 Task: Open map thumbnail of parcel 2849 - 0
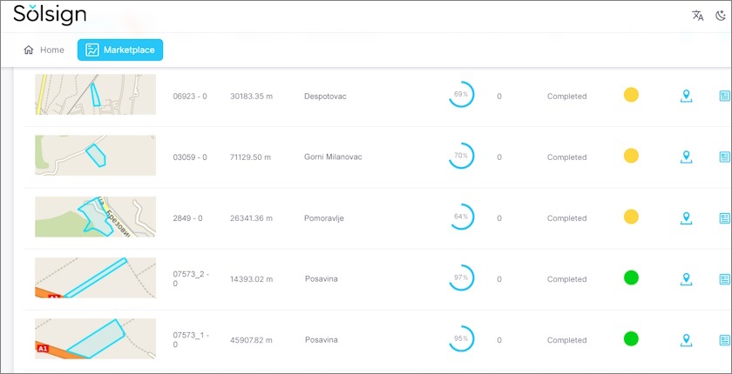[95, 217]
